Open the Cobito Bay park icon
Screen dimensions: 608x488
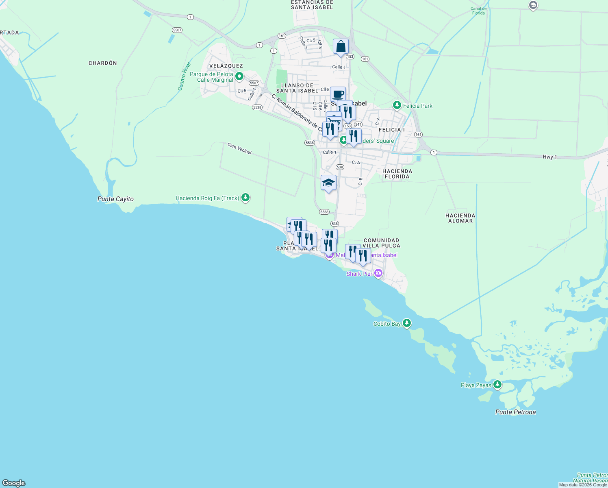click(408, 323)
